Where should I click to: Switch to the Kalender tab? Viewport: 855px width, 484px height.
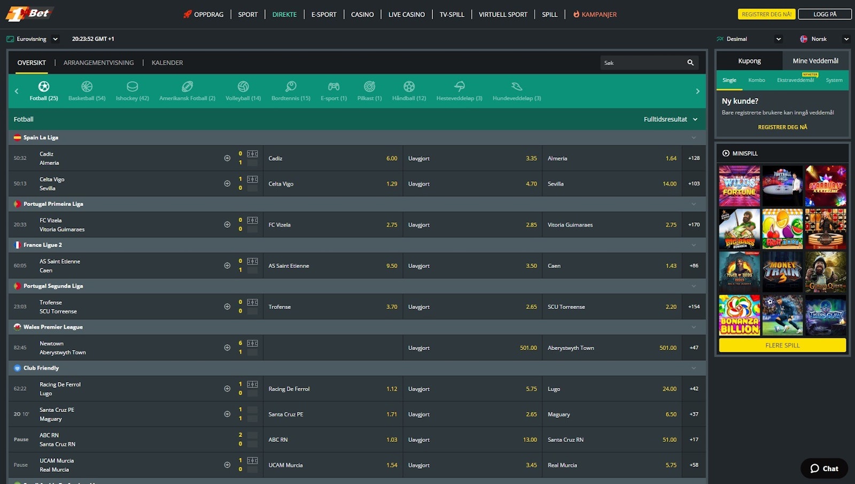[x=167, y=62]
